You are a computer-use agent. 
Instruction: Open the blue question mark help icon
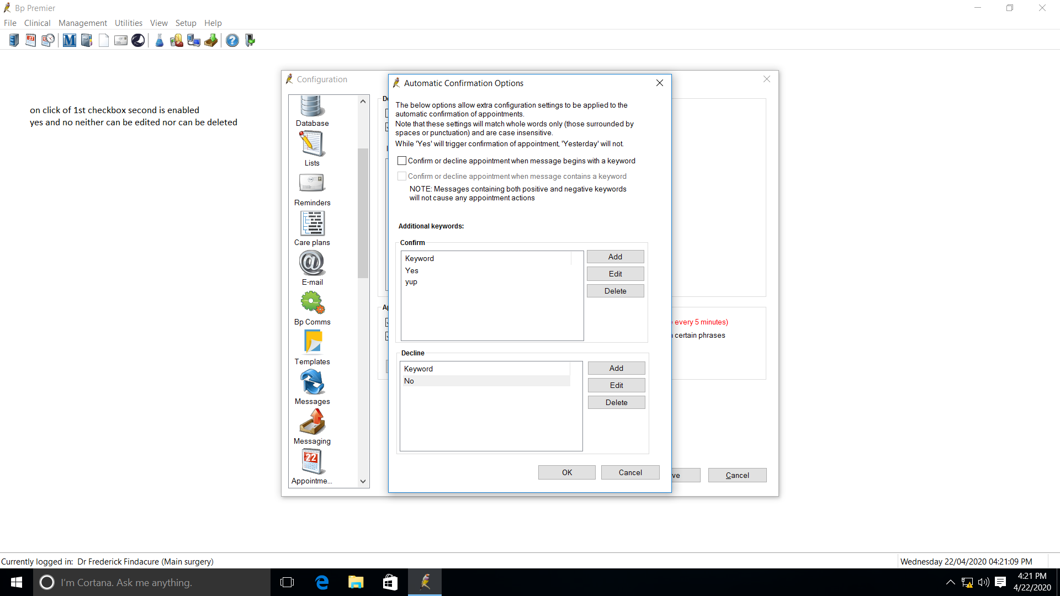point(232,40)
